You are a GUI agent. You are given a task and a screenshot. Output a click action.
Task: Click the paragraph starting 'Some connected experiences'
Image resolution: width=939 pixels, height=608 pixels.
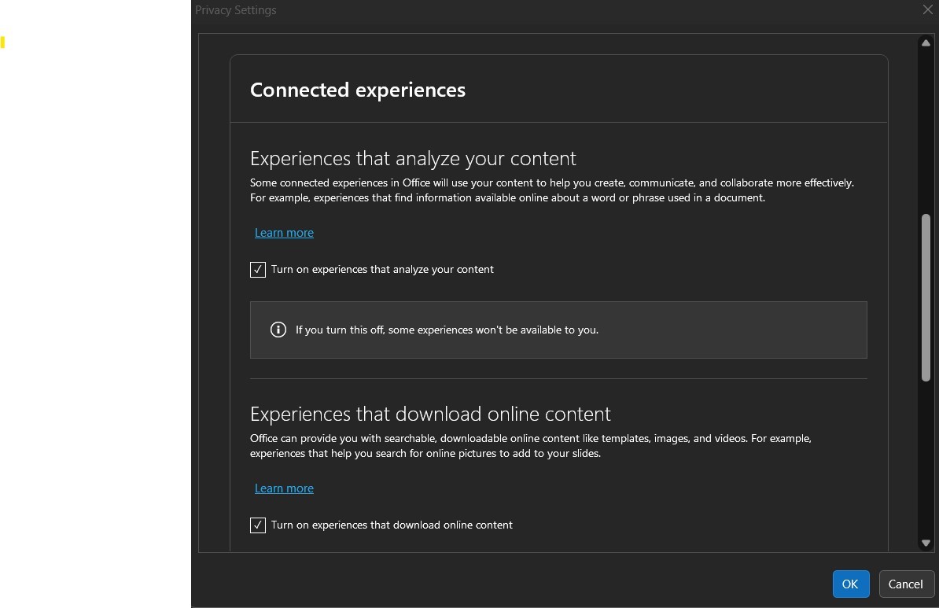coord(551,190)
